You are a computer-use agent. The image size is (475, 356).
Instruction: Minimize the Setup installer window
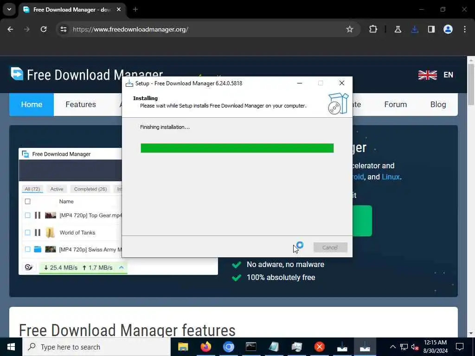click(x=299, y=83)
